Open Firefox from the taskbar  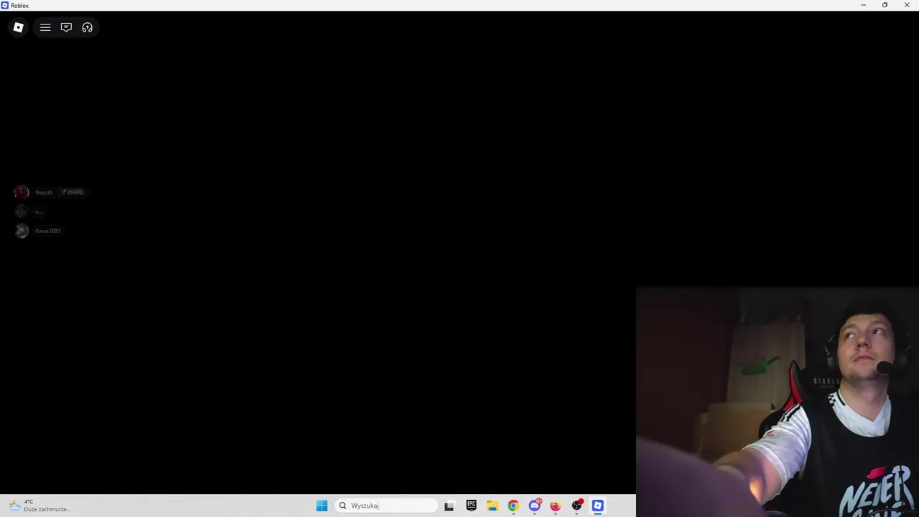pos(555,506)
